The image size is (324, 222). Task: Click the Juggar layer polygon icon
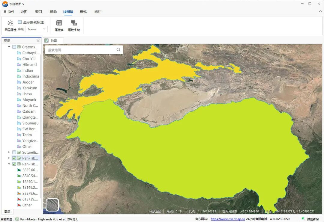coord(19,82)
